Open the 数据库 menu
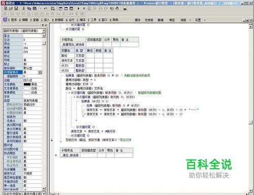The image size is (254, 195). tap(57, 20)
